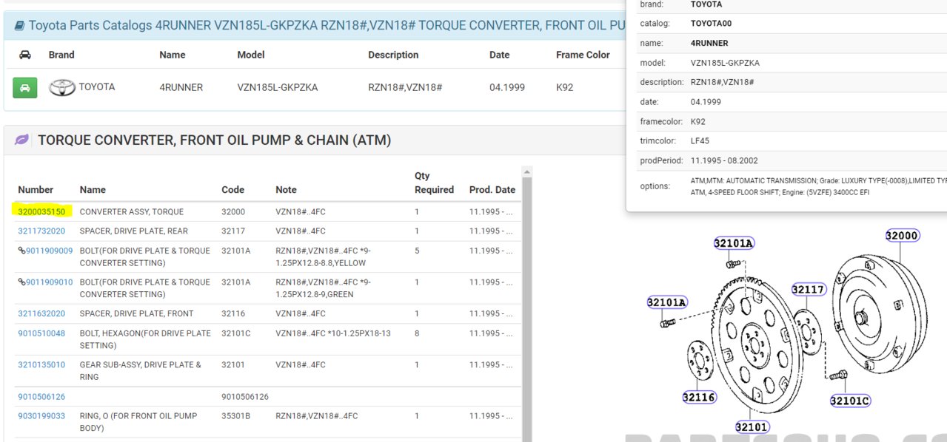The height and width of the screenshot is (442, 947).
Task: Open part number 3211732020
Action: (x=41, y=231)
